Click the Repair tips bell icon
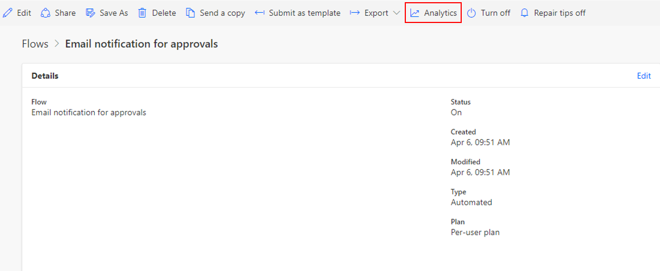The width and height of the screenshot is (660, 271). 525,13
